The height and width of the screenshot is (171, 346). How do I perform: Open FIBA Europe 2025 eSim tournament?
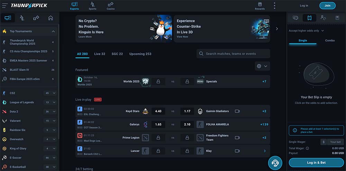[28, 79]
